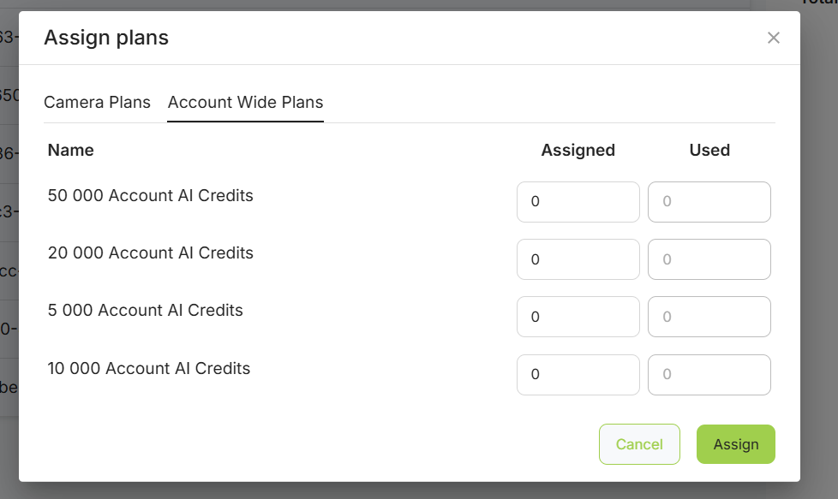
Task: Select Assigned input for 10 000 Account AI Credits
Action: tap(578, 374)
